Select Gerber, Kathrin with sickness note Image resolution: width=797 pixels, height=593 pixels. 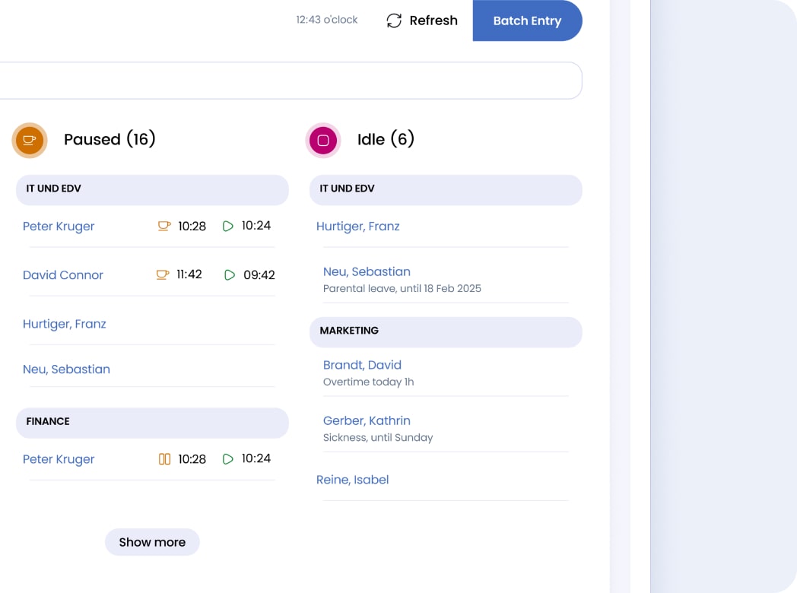coord(367,420)
